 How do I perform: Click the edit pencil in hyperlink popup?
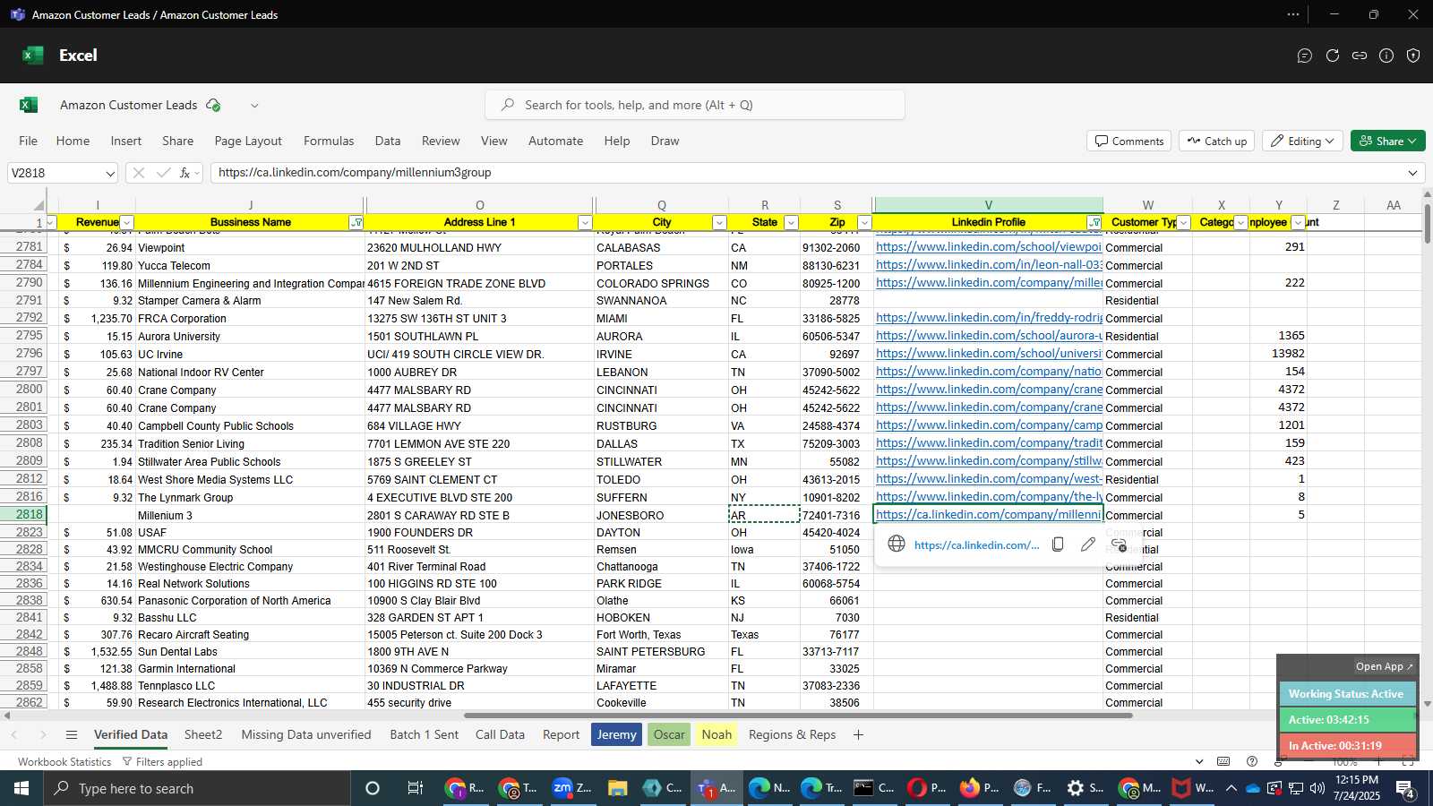tap(1088, 544)
